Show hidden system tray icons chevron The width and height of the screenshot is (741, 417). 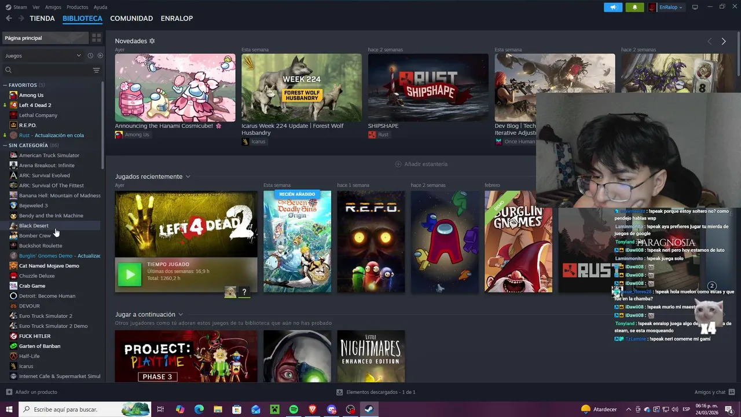pyautogui.click(x=628, y=409)
